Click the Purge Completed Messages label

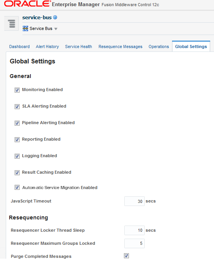tap(41, 256)
